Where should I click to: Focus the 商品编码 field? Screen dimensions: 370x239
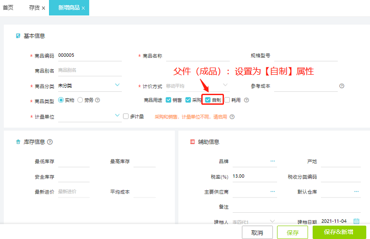pyautogui.click(x=90, y=55)
